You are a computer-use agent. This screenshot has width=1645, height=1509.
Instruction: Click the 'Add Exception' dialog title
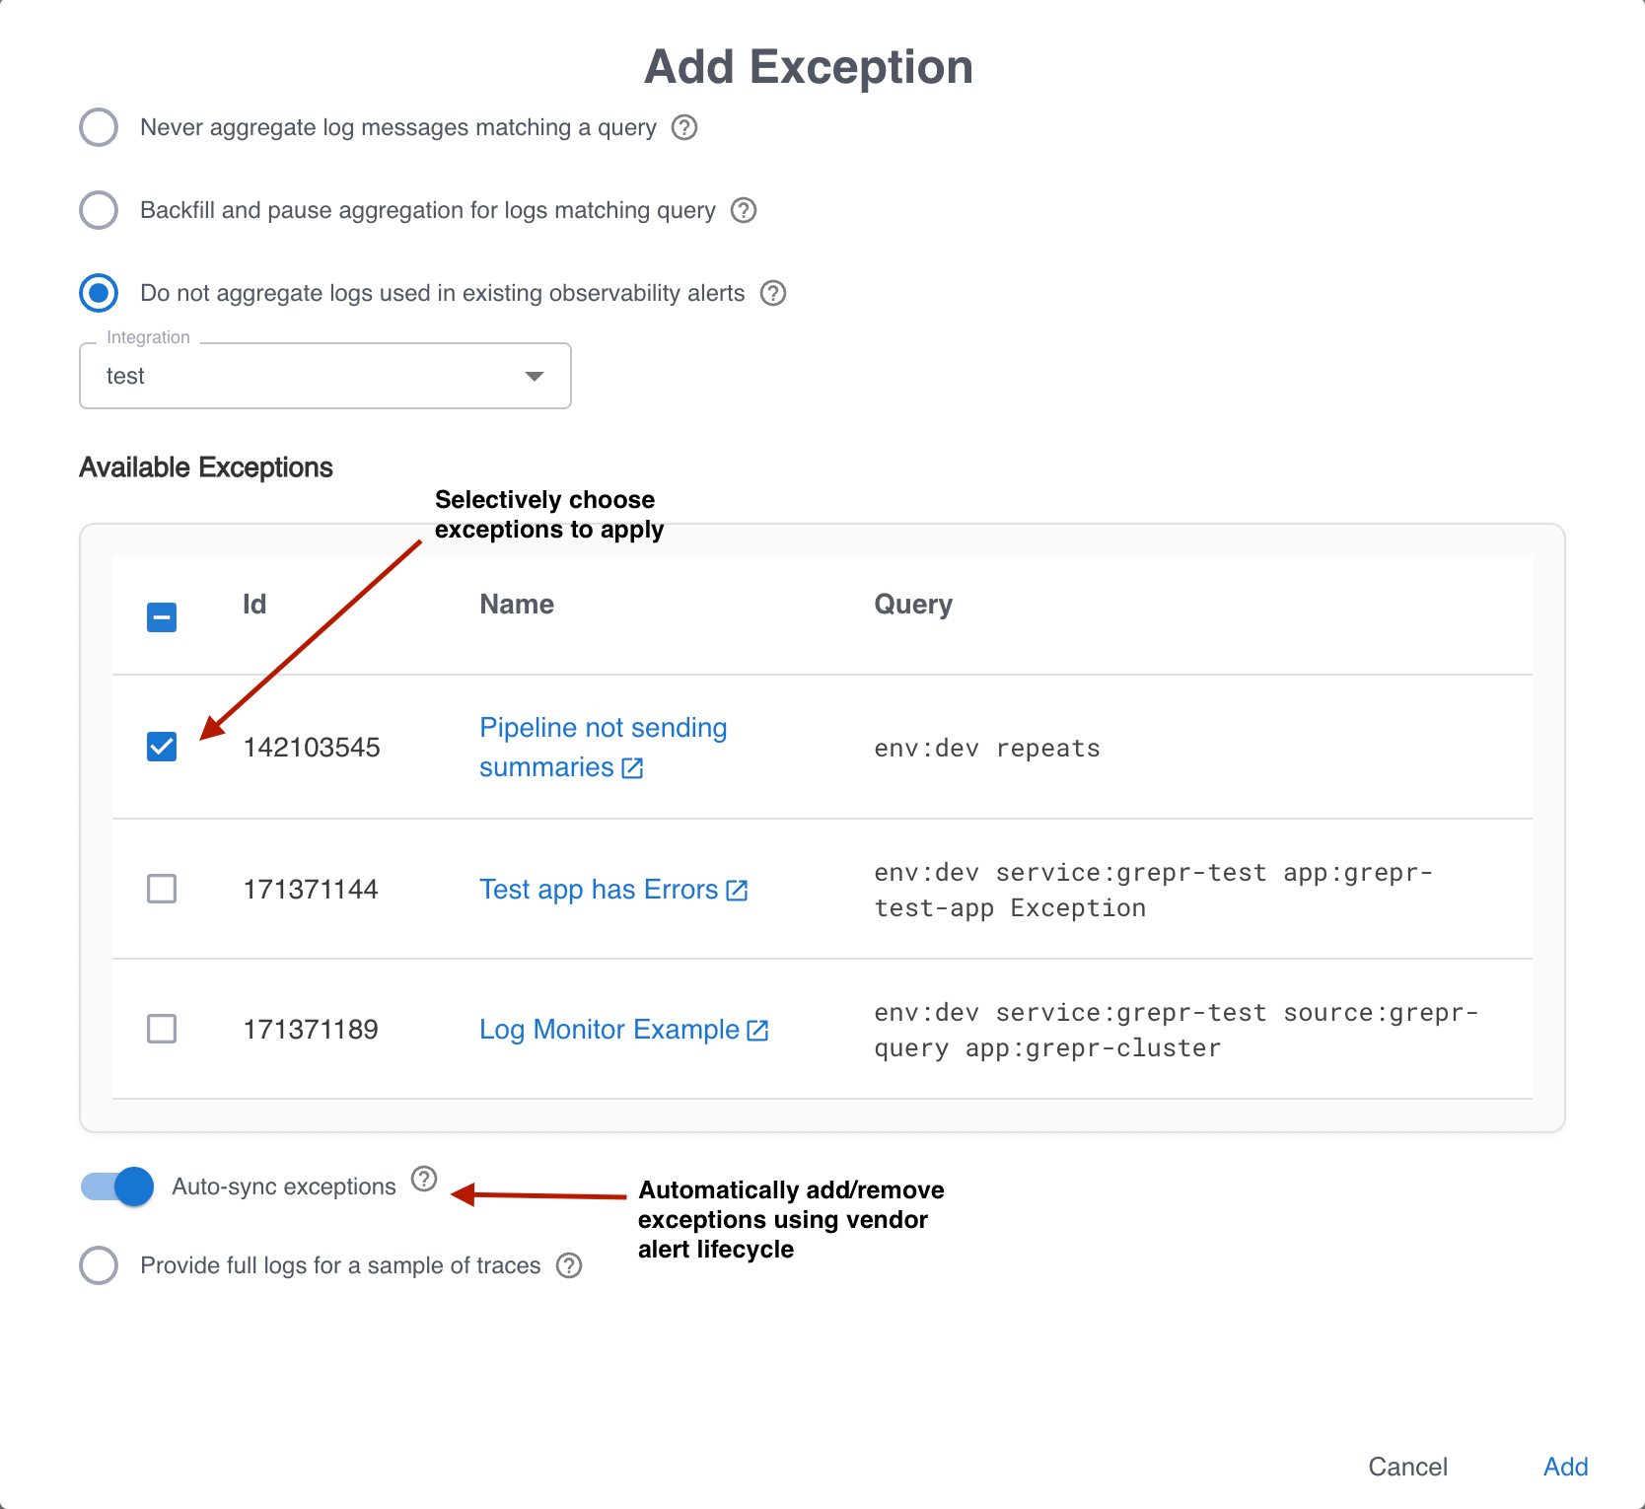tap(809, 67)
